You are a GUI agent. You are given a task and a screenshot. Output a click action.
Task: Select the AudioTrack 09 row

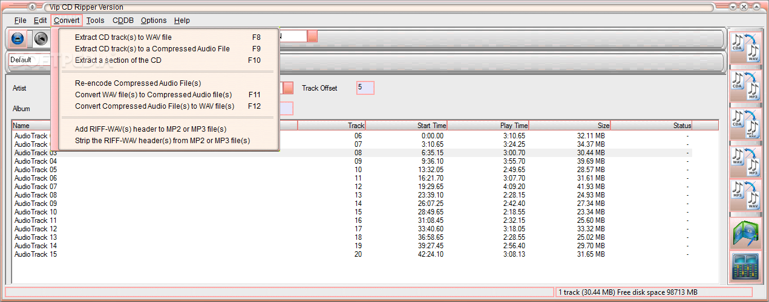352,204
